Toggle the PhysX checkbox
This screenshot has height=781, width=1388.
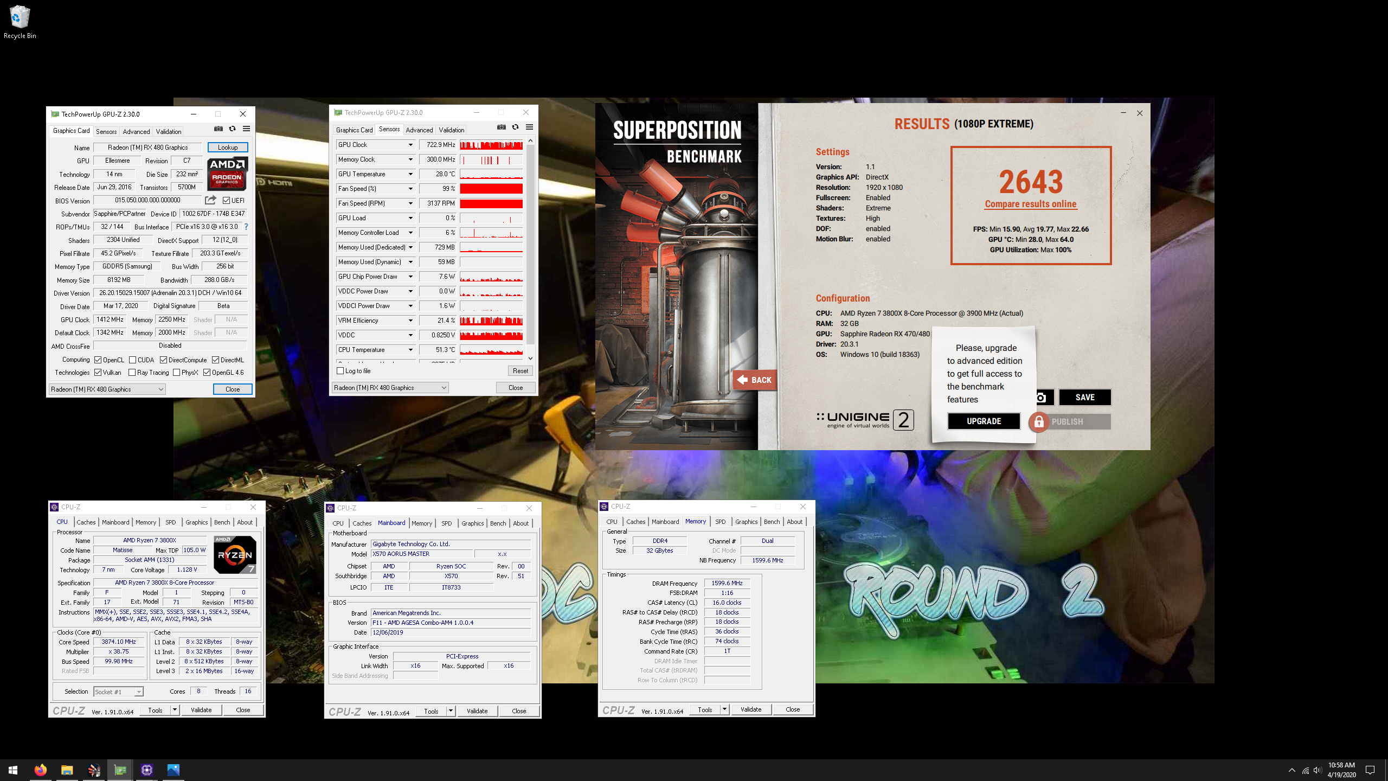[x=176, y=372]
